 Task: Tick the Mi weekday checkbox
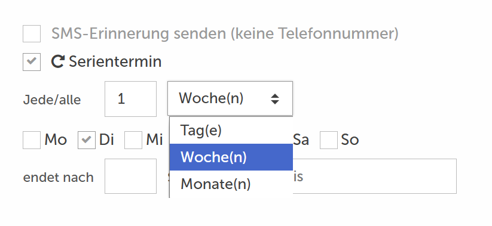pos(133,140)
